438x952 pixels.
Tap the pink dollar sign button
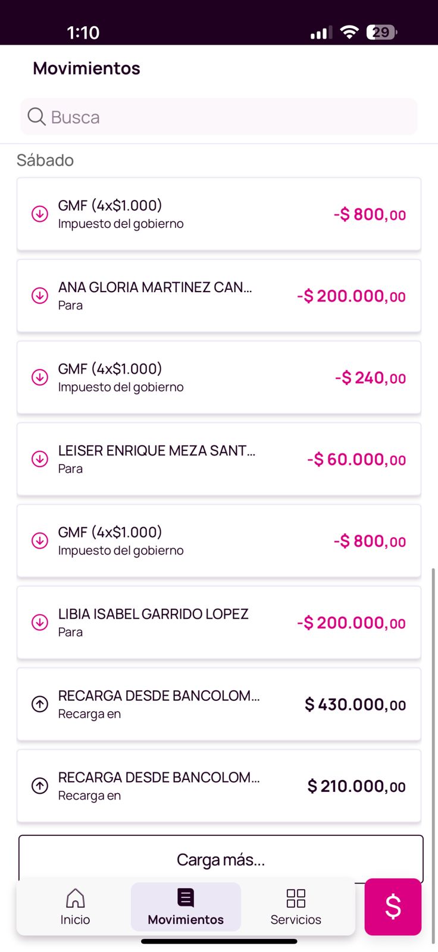coord(393,906)
